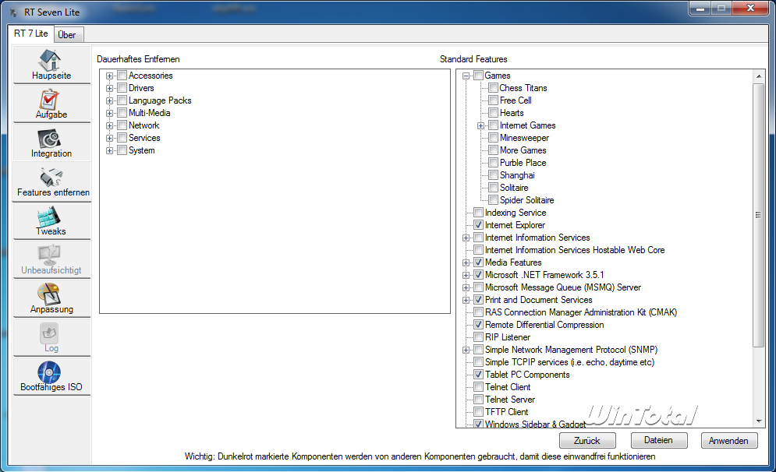
Task: Select the Free Cell item
Action: pos(516,100)
